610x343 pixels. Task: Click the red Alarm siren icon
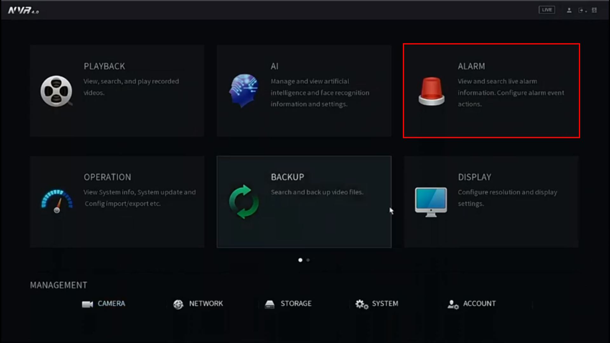pyautogui.click(x=431, y=91)
